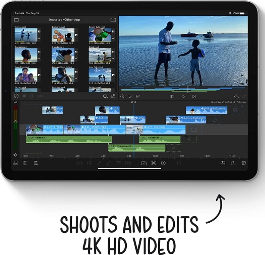Tap the multiselect checkbox tool icon
This screenshot has height=255, width=265.
point(144,163)
